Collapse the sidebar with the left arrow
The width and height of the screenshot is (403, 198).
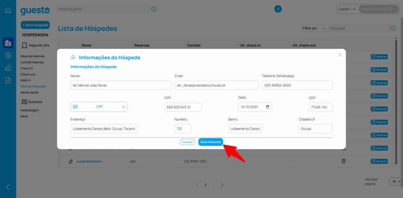(8, 187)
